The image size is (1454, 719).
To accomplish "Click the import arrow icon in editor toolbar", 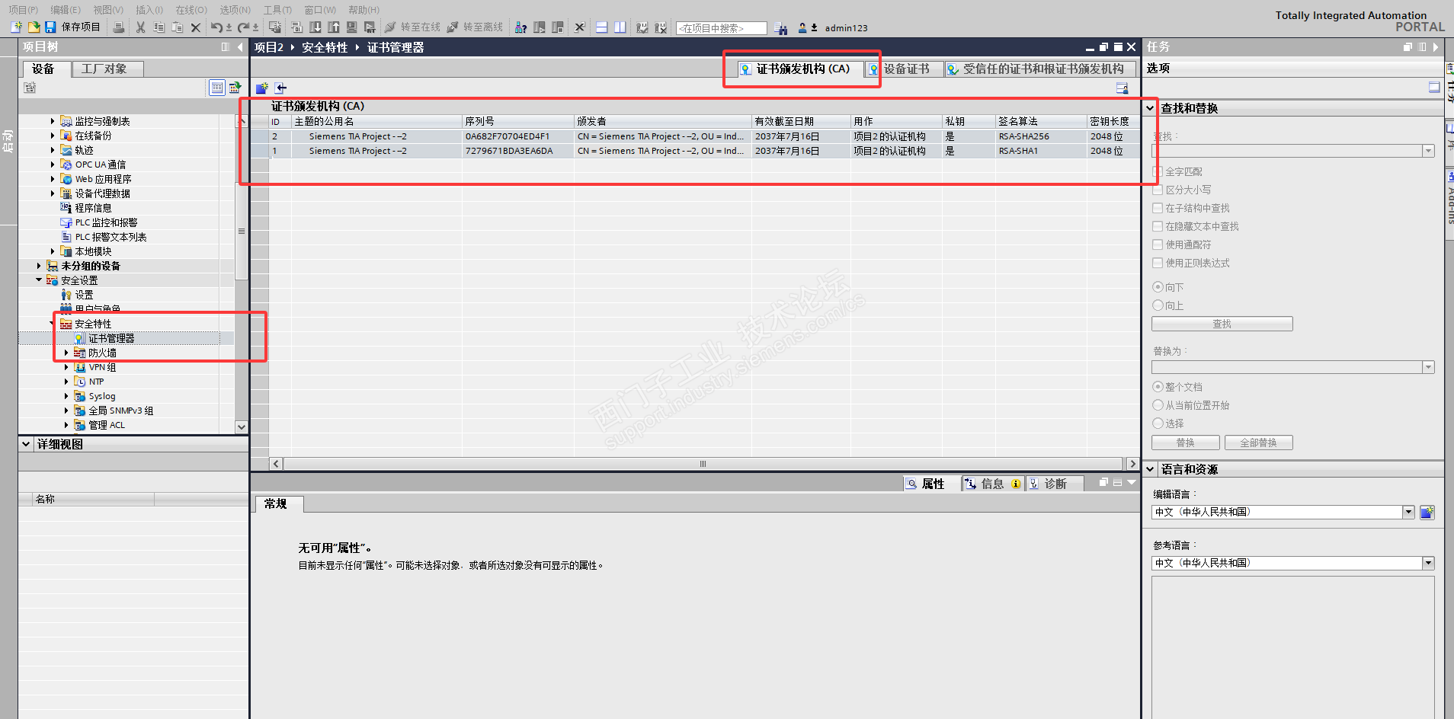I will click(281, 88).
